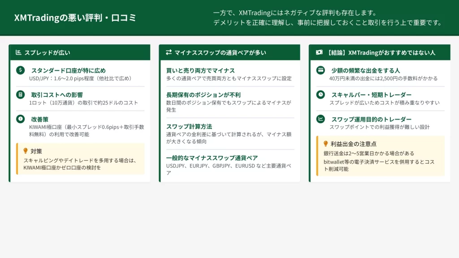The width and height of the screenshot is (459, 258).
Task: Click the 長期保有のポジションが不利 heading
Action: (x=204, y=95)
